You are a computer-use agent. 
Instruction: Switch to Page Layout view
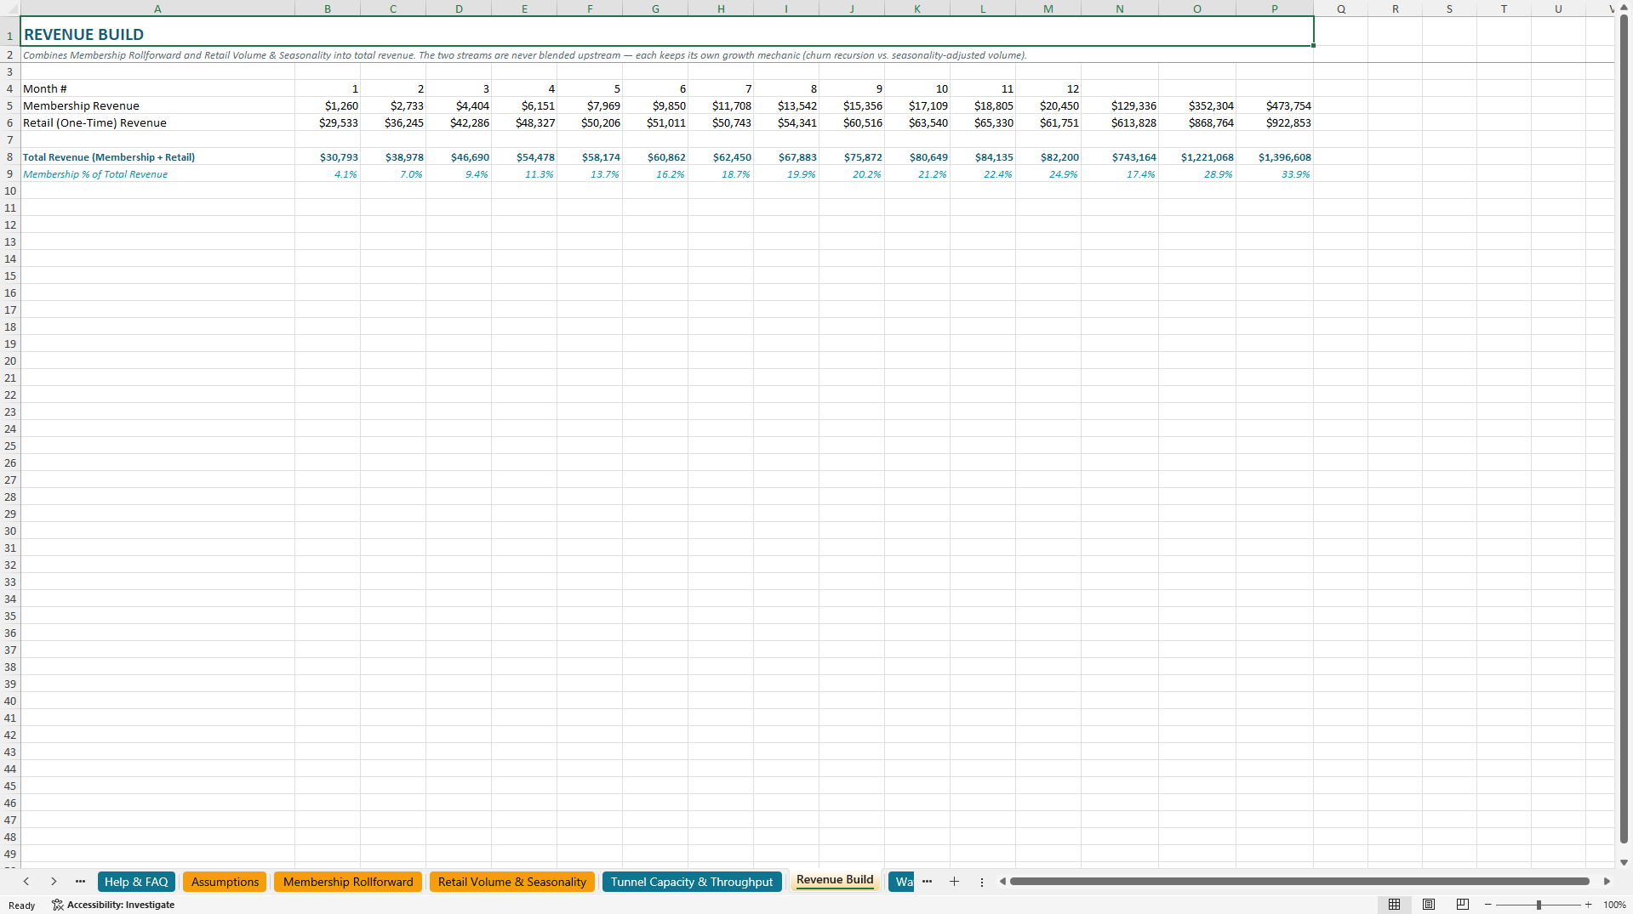(1429, 905)
